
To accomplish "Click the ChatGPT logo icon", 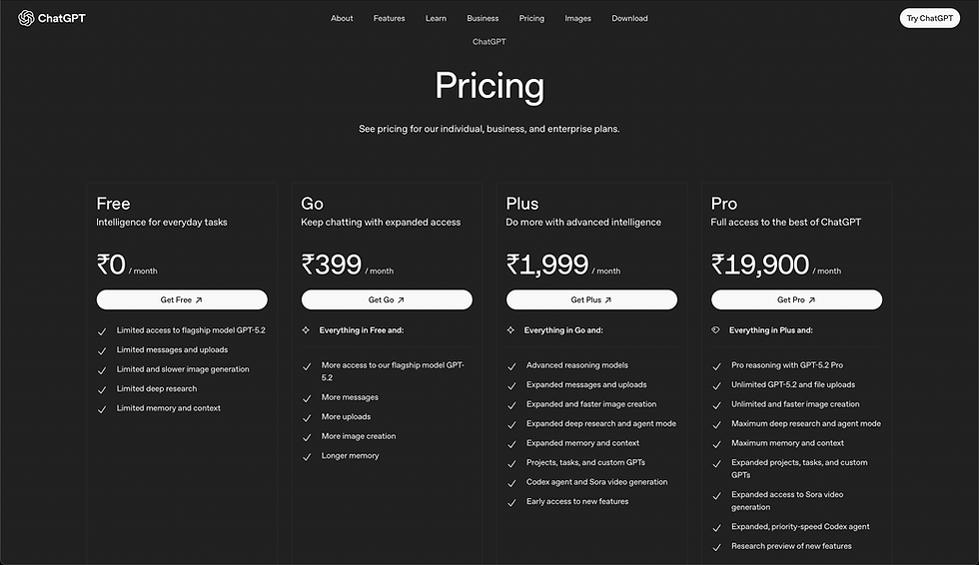I will click(x=26, y=18).
